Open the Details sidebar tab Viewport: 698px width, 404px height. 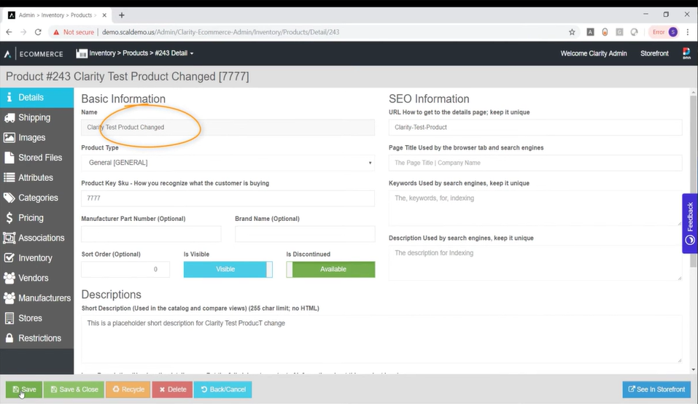(36, 98)
